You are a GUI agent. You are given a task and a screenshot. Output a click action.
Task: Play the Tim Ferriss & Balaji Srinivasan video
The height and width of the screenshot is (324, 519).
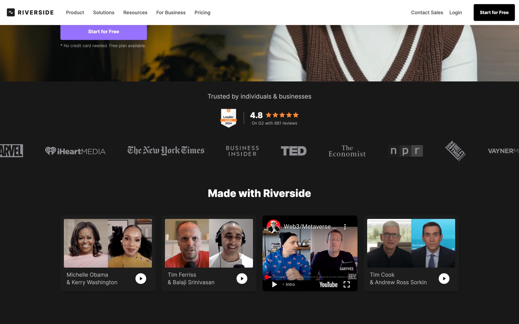(242, 278)
